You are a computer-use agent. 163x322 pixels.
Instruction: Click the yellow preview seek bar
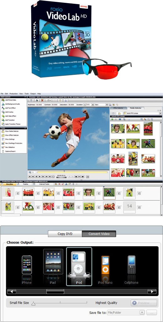coord(72,172)
